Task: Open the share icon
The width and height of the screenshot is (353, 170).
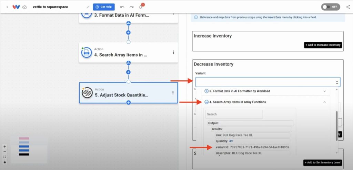Action: 348,7
